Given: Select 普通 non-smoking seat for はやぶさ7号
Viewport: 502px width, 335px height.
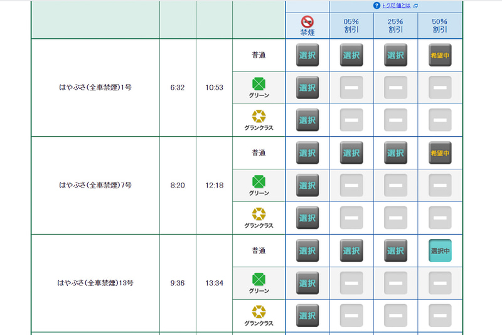Looking at the screenshot, I should click(307, 153).
